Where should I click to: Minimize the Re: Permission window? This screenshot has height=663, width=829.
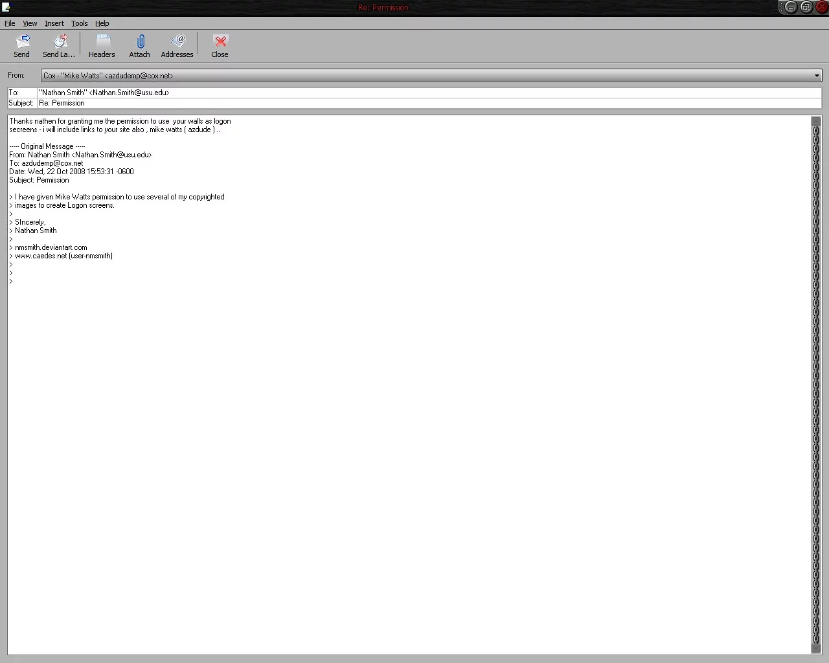[x=790, y=7]
